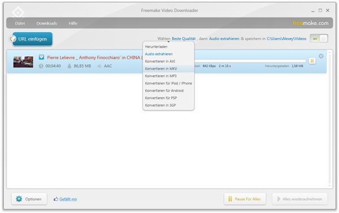Click the Heruntergeladen 1,58 MB value

(297, 66)
